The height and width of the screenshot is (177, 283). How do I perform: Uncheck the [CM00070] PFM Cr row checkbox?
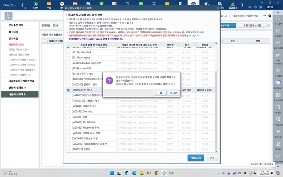point(68,90)
